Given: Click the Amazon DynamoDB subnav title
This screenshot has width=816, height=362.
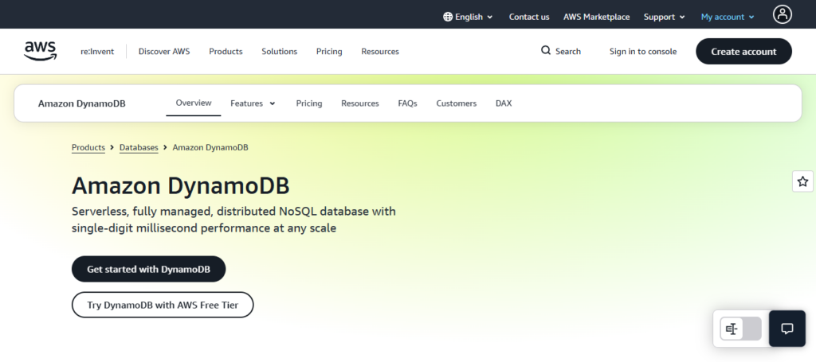Looking at the screenshot, I should point(82,103).
